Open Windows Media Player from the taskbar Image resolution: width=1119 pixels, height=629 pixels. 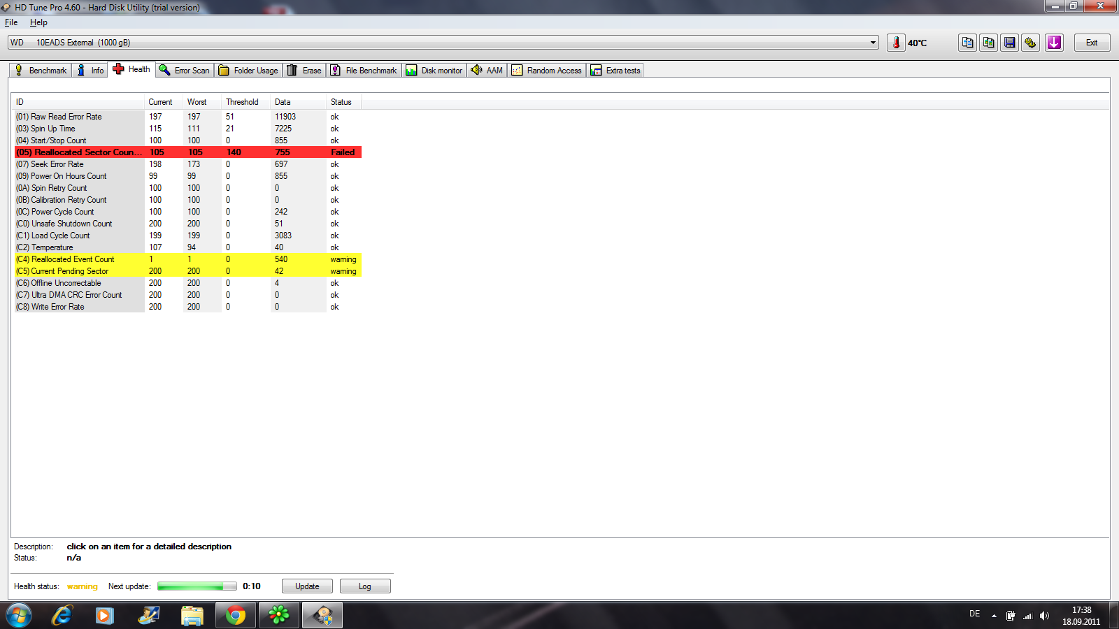point(105,615)
